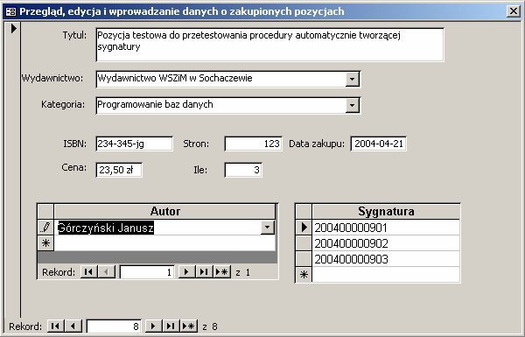The image size is (525, 337).
Task: Go to next record in main navigation bar
Action: [153, 326]
